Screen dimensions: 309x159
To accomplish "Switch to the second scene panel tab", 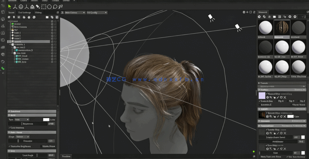I will coord(25,12).
